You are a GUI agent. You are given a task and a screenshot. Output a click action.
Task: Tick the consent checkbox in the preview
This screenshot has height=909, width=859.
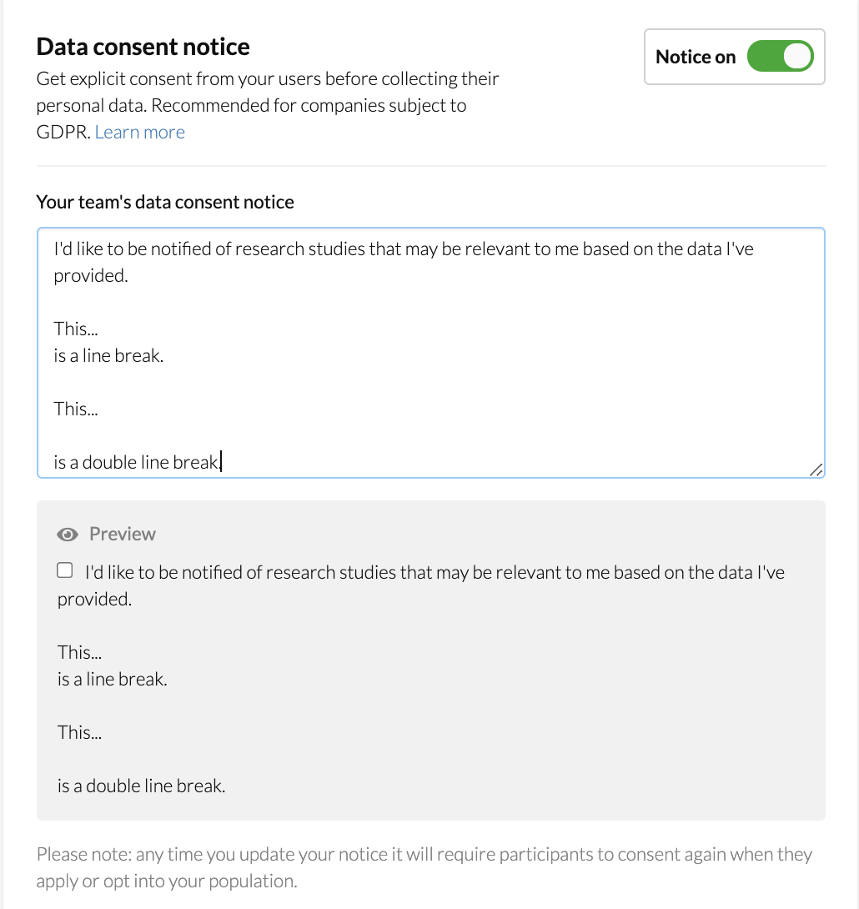point(65,571)
